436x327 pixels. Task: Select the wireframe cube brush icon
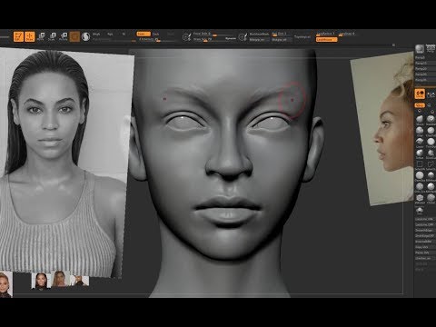(420, 198)
